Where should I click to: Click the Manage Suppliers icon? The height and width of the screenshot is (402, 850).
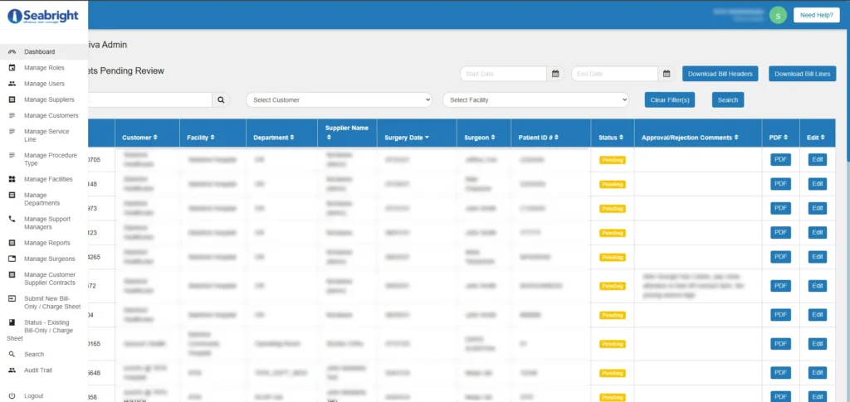coord(12,99)
